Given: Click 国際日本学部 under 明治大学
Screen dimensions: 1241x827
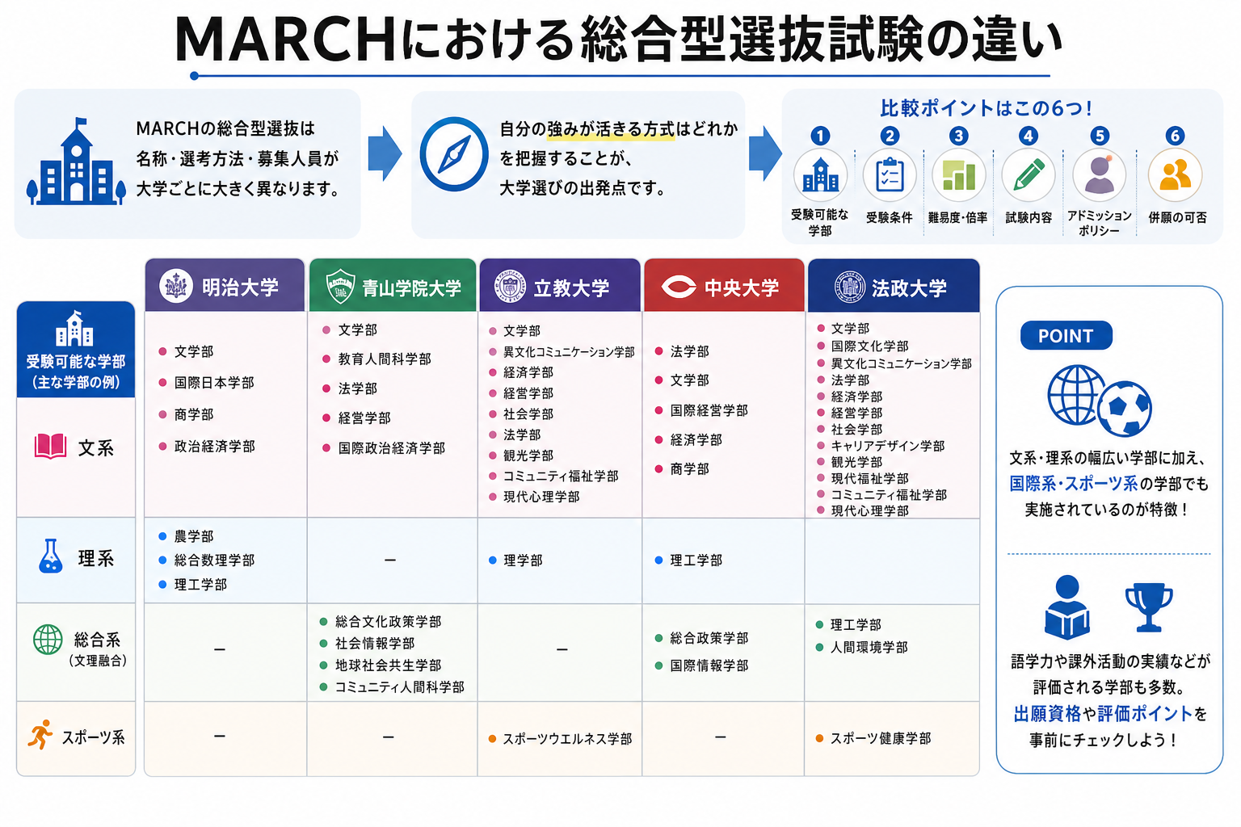Looking at the screenshot, I should (x=214, y=383).
